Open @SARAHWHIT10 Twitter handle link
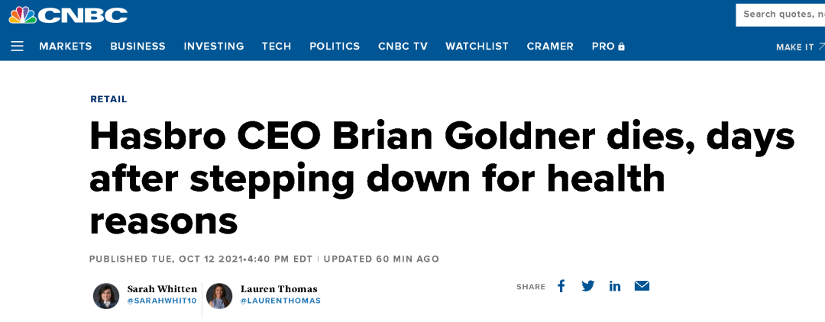 click(162, 301)
